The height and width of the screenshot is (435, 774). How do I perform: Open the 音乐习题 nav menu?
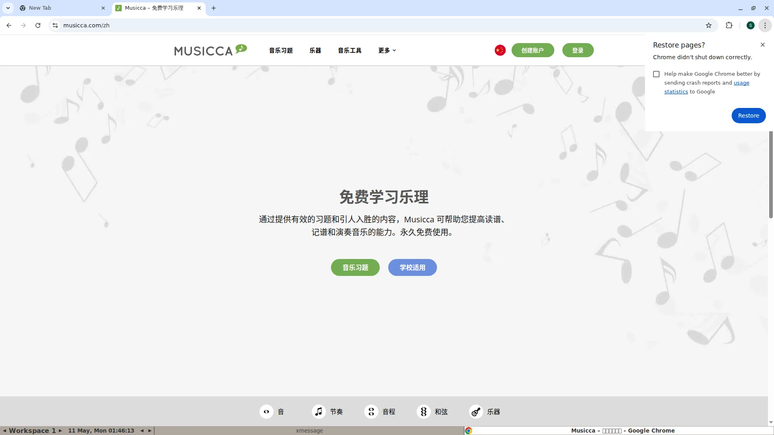pos(281,50)
